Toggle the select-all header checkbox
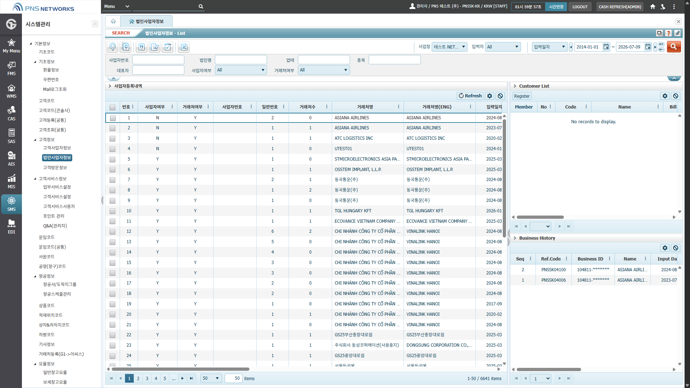Image resolution: width=690 pixels, height=388 pixels. pyautogui.click(x=113, y=107)
